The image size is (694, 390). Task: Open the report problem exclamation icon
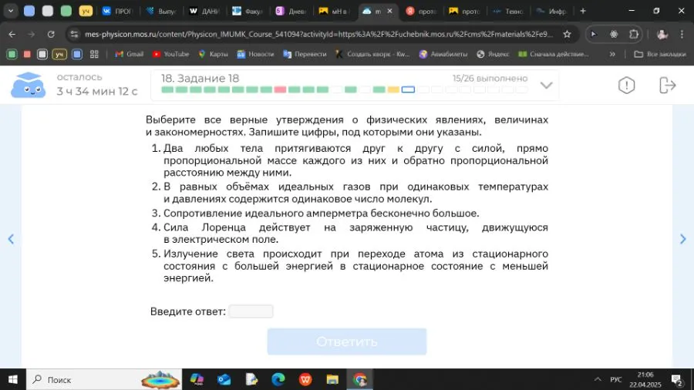[x=626, y=86]
